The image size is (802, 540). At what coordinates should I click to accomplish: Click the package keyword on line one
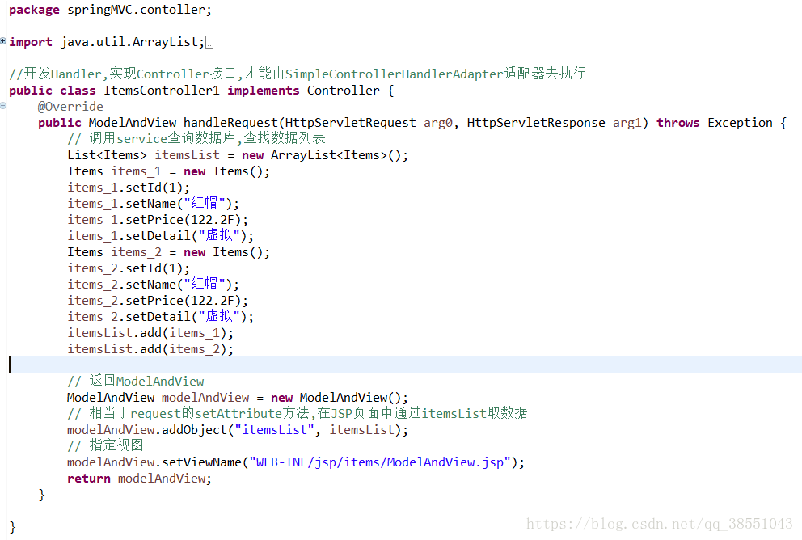point(33,9)
